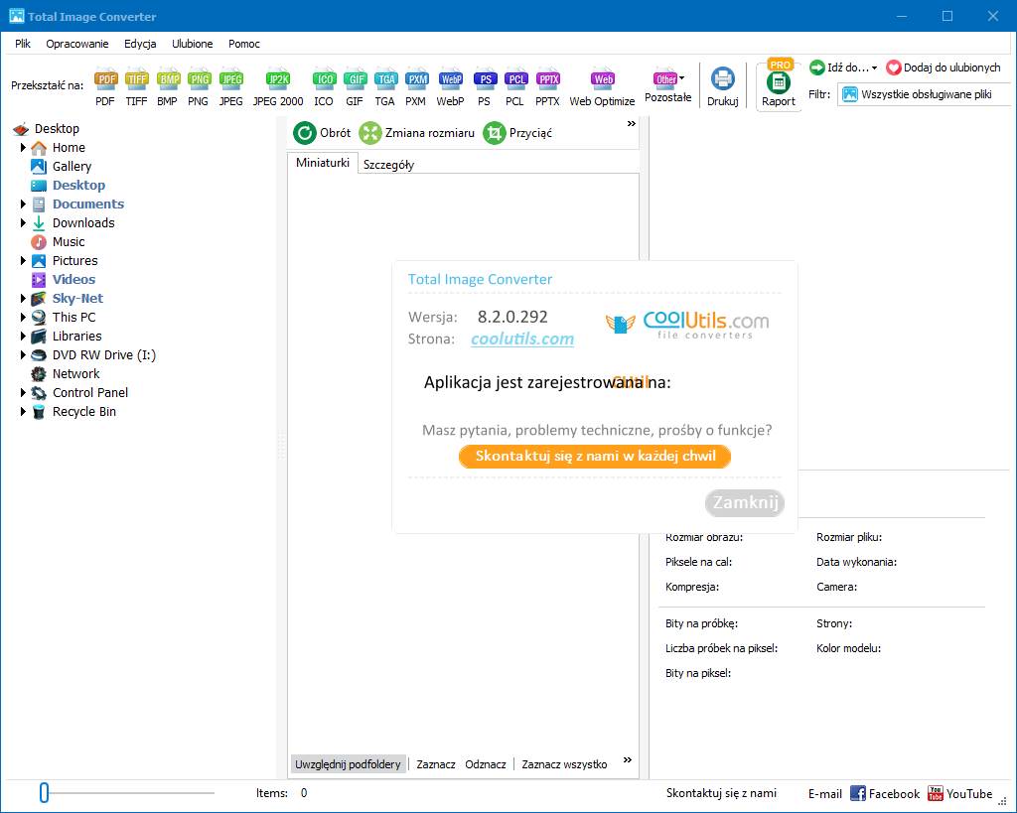The image size is (1017, 813).
Task: Expand the Libraries tree node
Action: (24, 336)
